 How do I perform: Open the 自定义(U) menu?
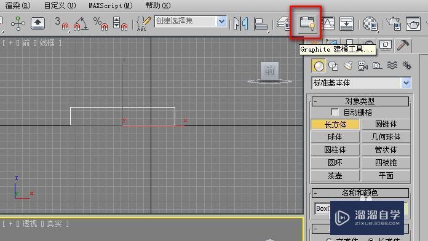pyautogui.click(x=60, y=6)
